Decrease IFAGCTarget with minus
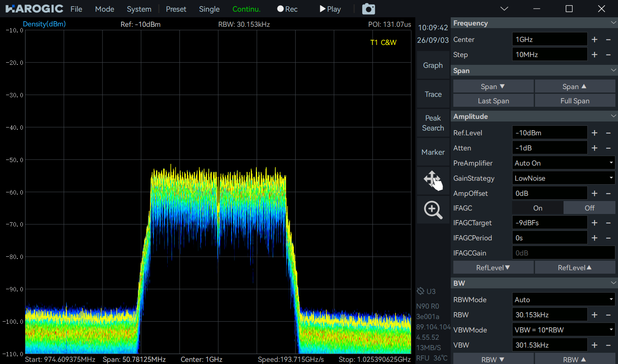 [x=608, y=223]
